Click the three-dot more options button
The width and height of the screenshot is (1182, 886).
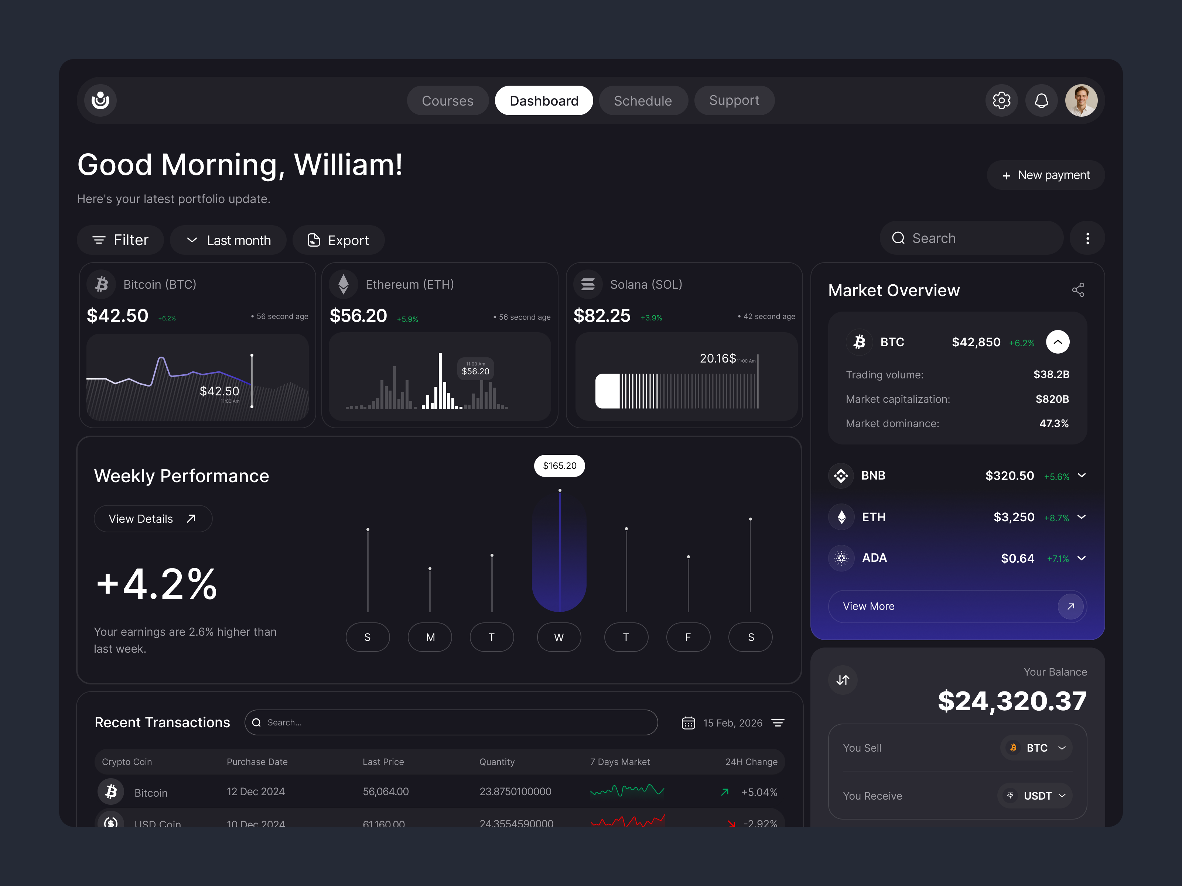click(1087, 238)
